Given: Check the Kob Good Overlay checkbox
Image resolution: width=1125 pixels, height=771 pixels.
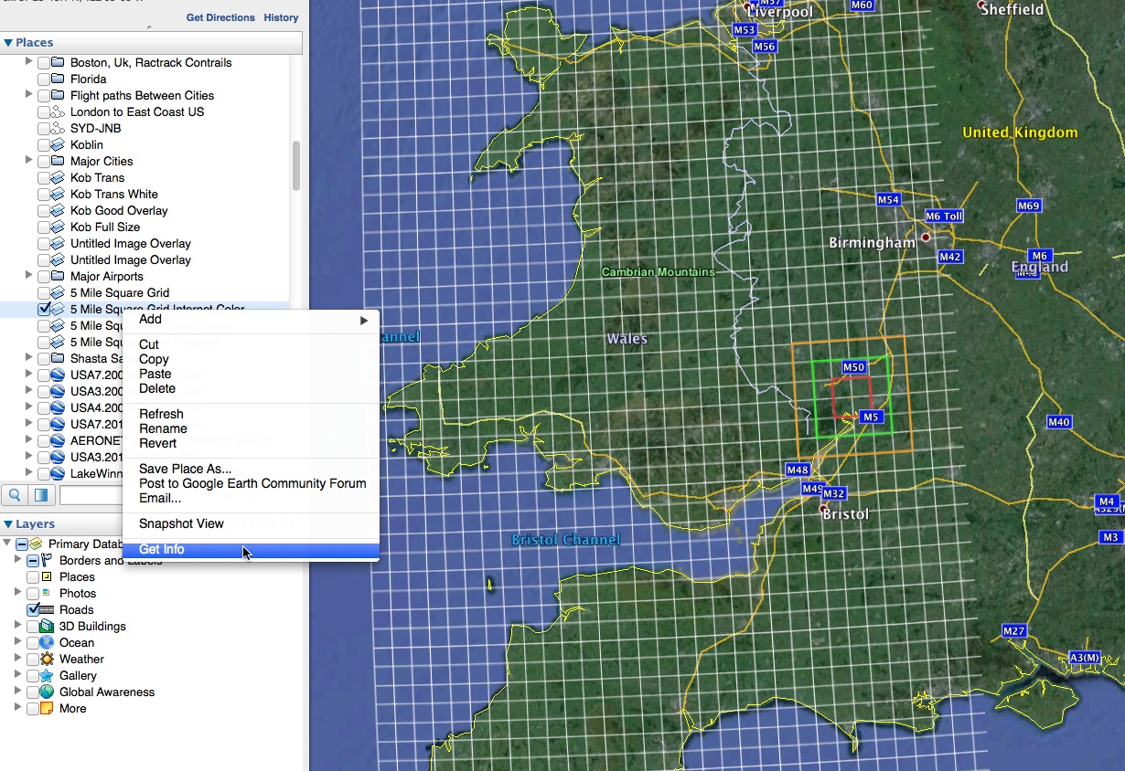Looking at the screenshot, I should point(44,210).
